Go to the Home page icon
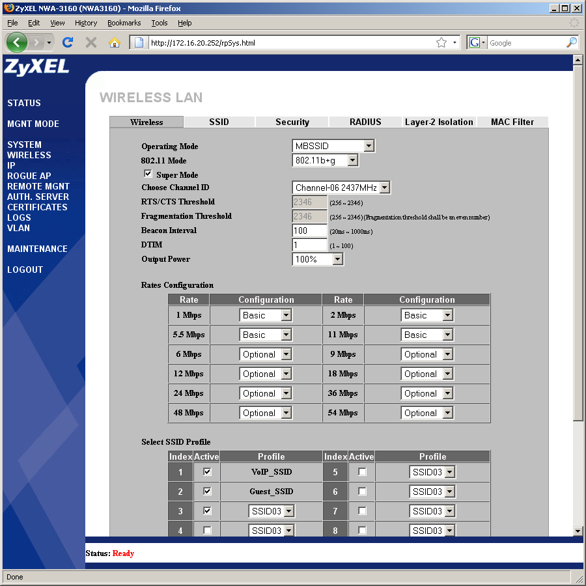This screenshot has width=586, height=586. [115, 42]
